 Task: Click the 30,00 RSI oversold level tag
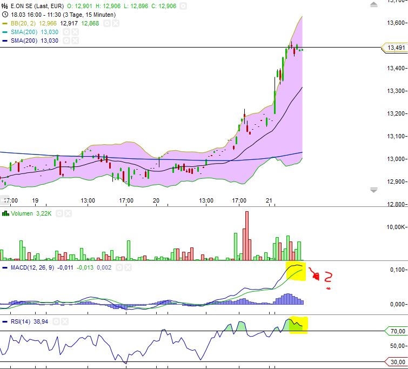pyautogui.click(x=397, y=362)
